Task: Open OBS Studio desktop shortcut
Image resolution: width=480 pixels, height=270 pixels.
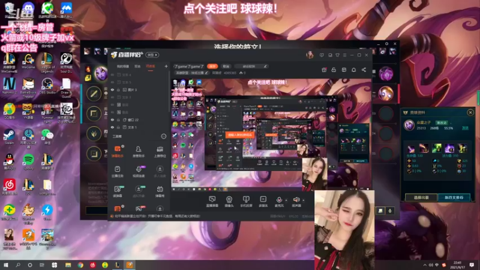Action: point(47,86)
